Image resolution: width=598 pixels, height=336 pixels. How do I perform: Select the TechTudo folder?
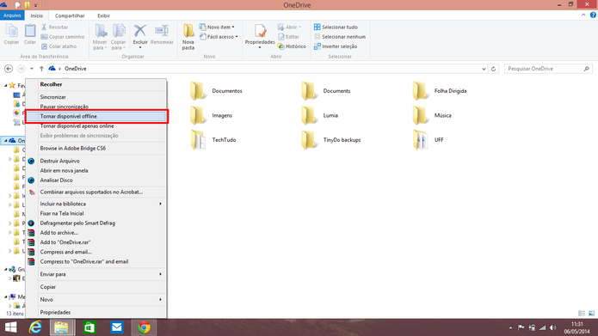(213, 140)
